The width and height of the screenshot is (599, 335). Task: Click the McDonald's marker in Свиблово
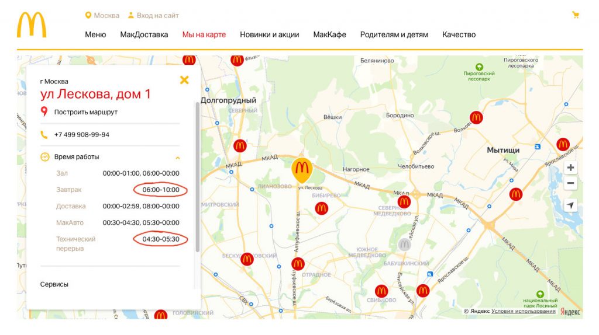(x=381, y=291)
